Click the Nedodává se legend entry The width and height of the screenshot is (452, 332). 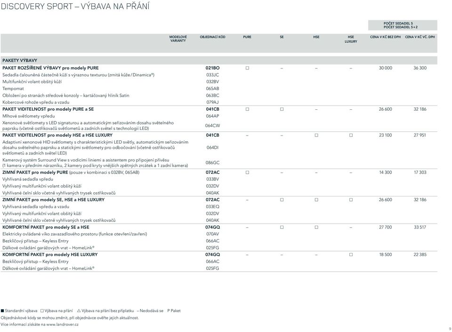[x=150, y=311]
